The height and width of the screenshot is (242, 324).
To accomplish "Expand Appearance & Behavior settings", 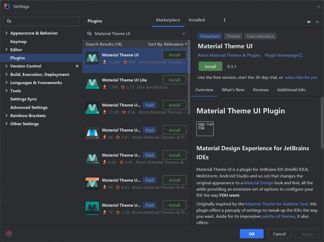I will tap(7, 33).
